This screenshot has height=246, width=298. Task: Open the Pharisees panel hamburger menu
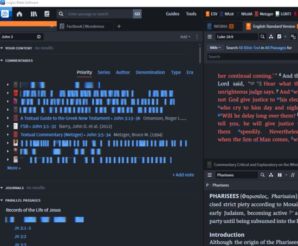click(x=210, y=175)
